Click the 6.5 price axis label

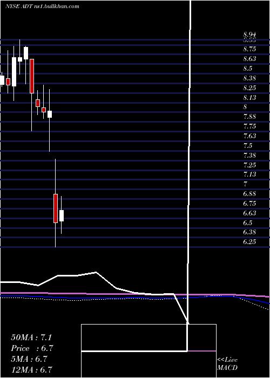247,222
